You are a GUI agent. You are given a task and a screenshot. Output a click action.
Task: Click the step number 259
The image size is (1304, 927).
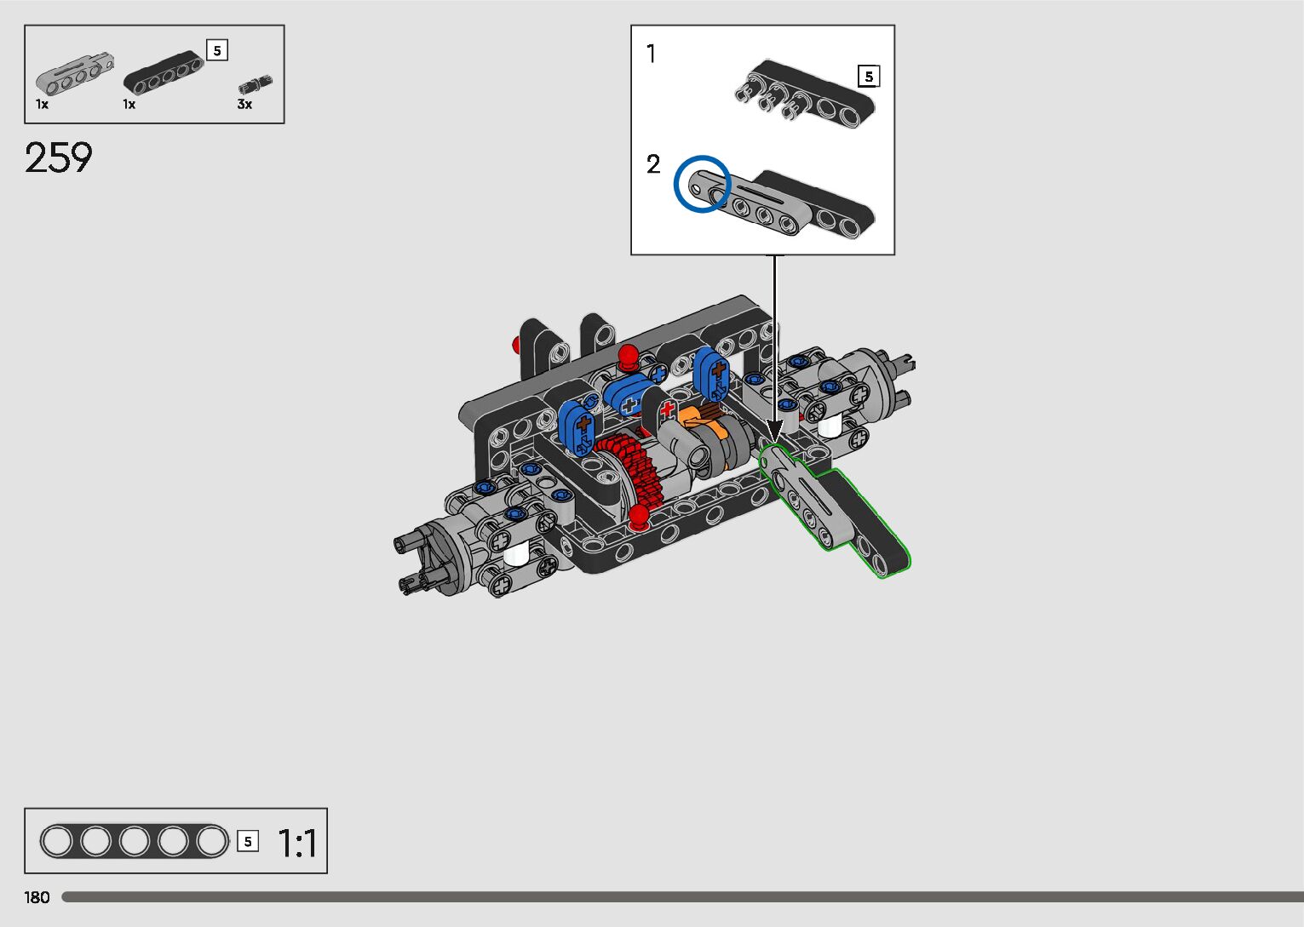(x=59, y=158)
